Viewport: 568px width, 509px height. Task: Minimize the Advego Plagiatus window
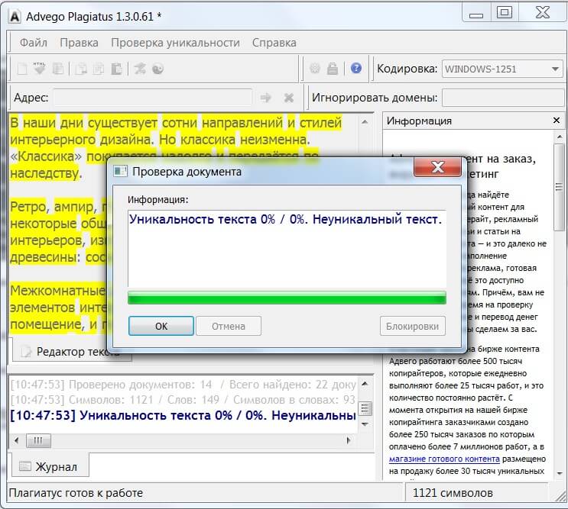(476, 14)
